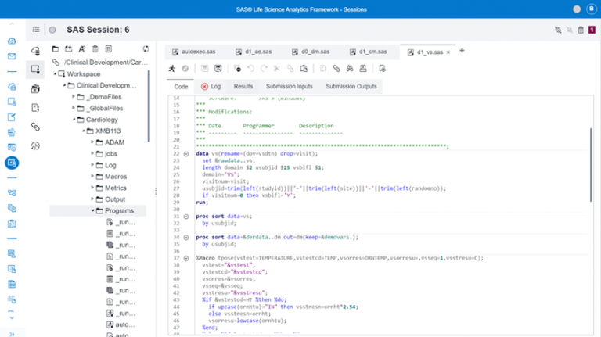Collapse the %macro tpose fold marker at line 37

click(186, 257)
